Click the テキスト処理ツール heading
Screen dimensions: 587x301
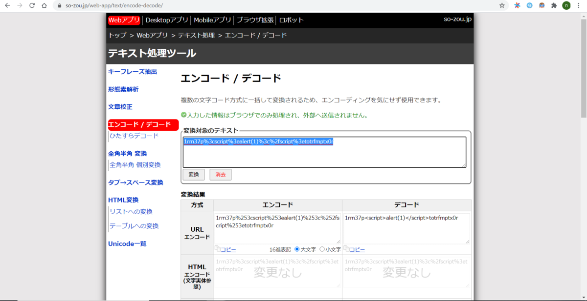152,53
